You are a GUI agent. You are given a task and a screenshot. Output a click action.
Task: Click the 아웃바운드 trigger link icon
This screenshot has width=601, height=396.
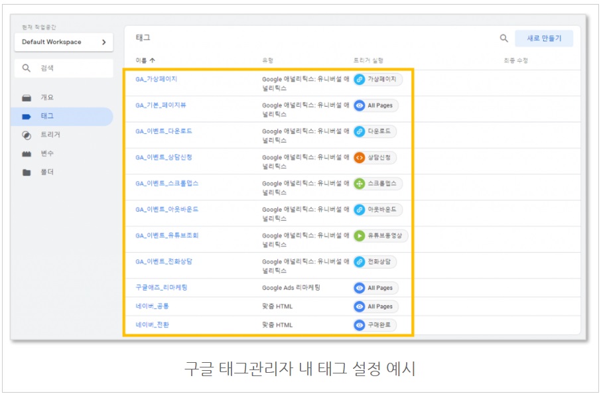[359, 210]
